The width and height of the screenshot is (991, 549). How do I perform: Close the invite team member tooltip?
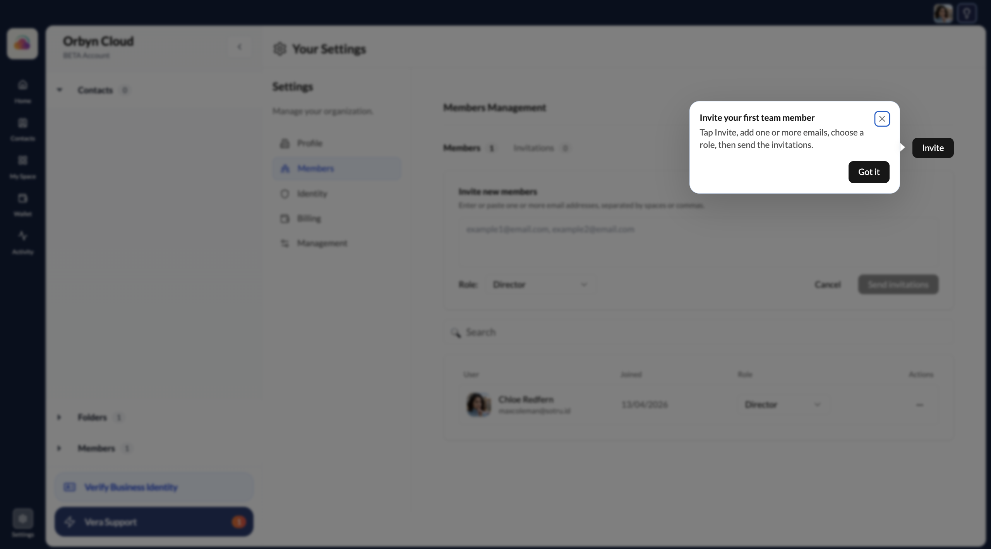point(882,119)
